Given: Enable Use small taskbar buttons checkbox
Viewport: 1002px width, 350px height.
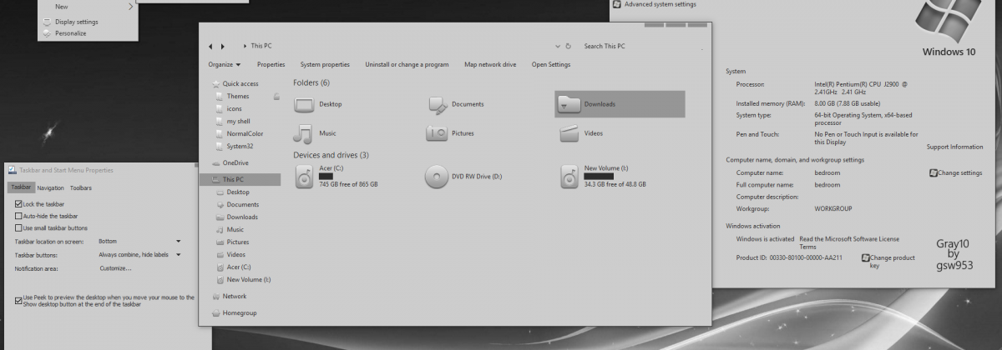Looking at the screenshot, I should tap(18, 227).
